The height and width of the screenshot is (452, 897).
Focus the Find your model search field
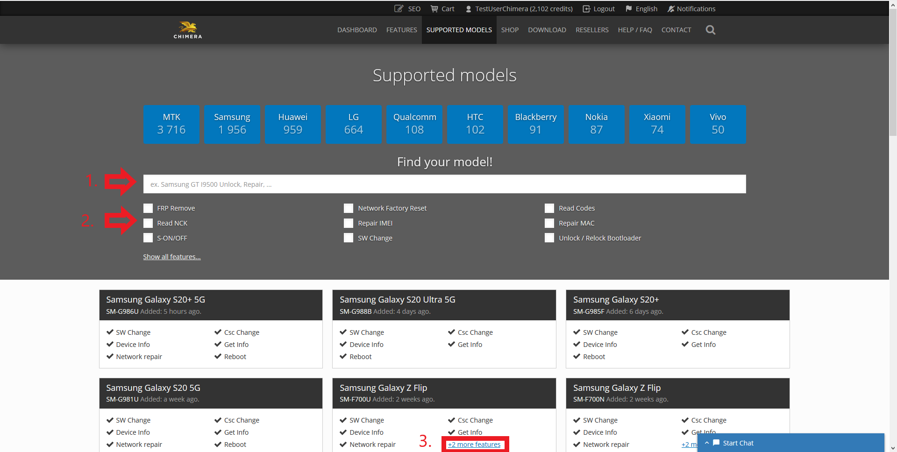pyautogui.click(x=444, y=184)
